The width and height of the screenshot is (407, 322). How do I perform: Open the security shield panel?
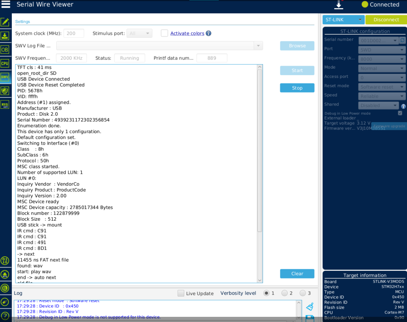(x=5, y=91)
